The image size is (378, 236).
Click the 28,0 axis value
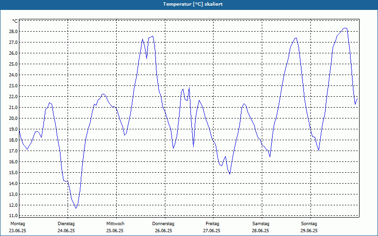14,32
